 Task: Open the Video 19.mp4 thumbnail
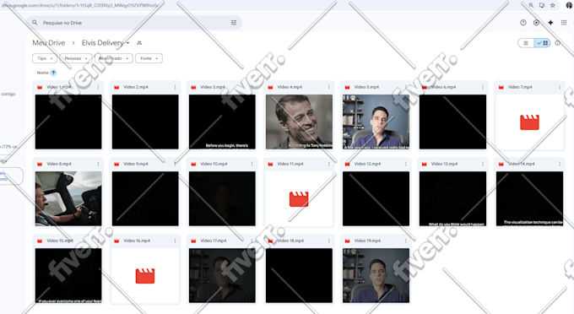[376, 275]
